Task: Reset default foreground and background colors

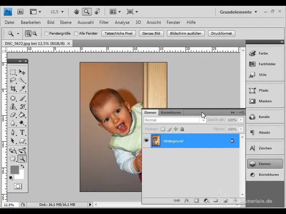Action: [x=11, y=178]
